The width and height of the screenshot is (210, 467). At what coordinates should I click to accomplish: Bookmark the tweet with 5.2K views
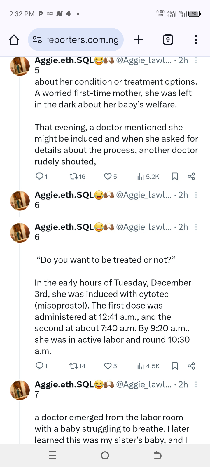[x=175, y=176]
